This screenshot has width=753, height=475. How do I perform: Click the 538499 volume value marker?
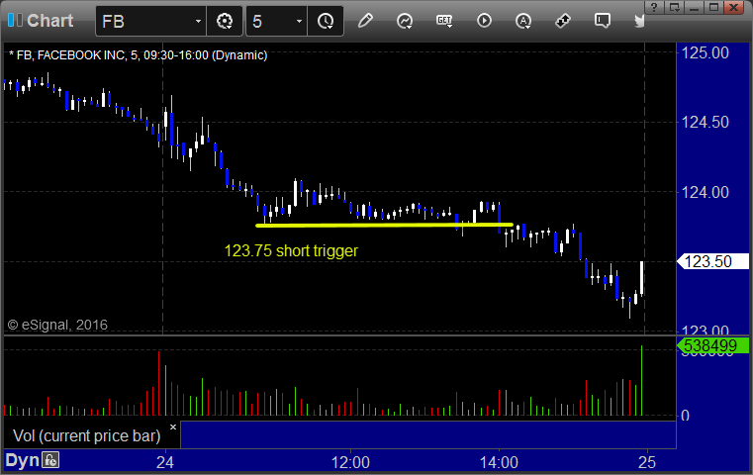[712, 345]
